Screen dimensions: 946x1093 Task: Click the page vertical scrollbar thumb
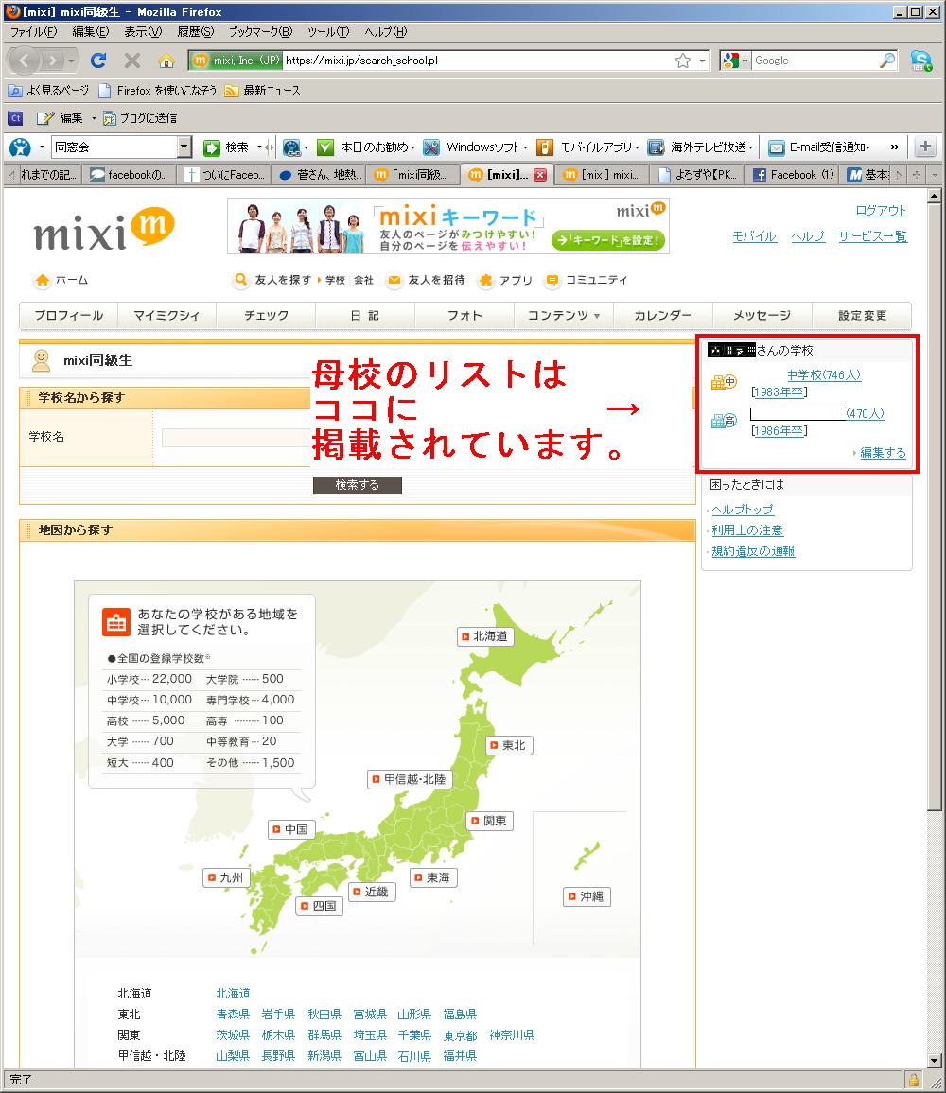point(934,507)
